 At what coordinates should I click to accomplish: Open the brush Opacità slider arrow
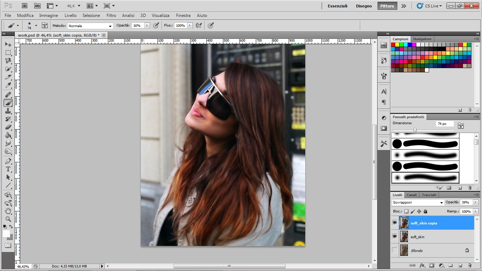(x=147, y=25)
